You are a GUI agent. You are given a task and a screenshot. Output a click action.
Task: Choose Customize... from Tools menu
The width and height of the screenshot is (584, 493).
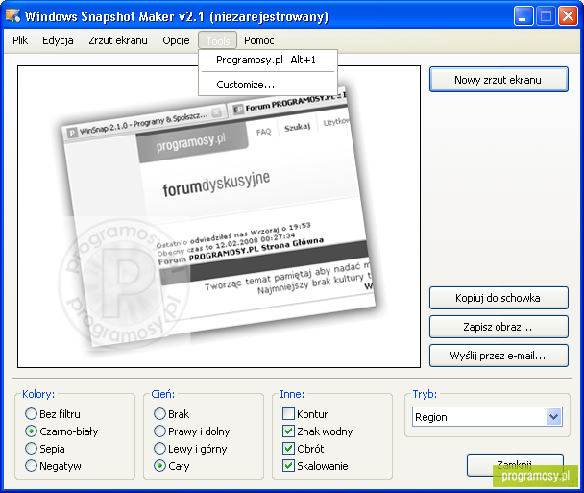[x=268, y=85]
